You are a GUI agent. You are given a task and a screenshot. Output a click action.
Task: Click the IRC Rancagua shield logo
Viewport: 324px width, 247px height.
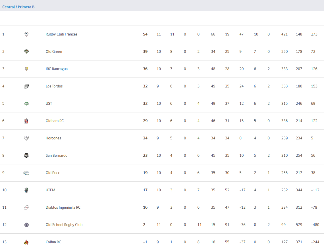[x=26, y=69]
